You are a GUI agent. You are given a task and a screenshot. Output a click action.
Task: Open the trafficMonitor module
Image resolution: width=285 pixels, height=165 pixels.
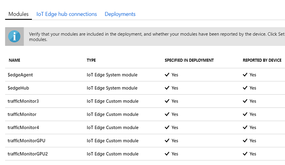click(x=22, y=114)
